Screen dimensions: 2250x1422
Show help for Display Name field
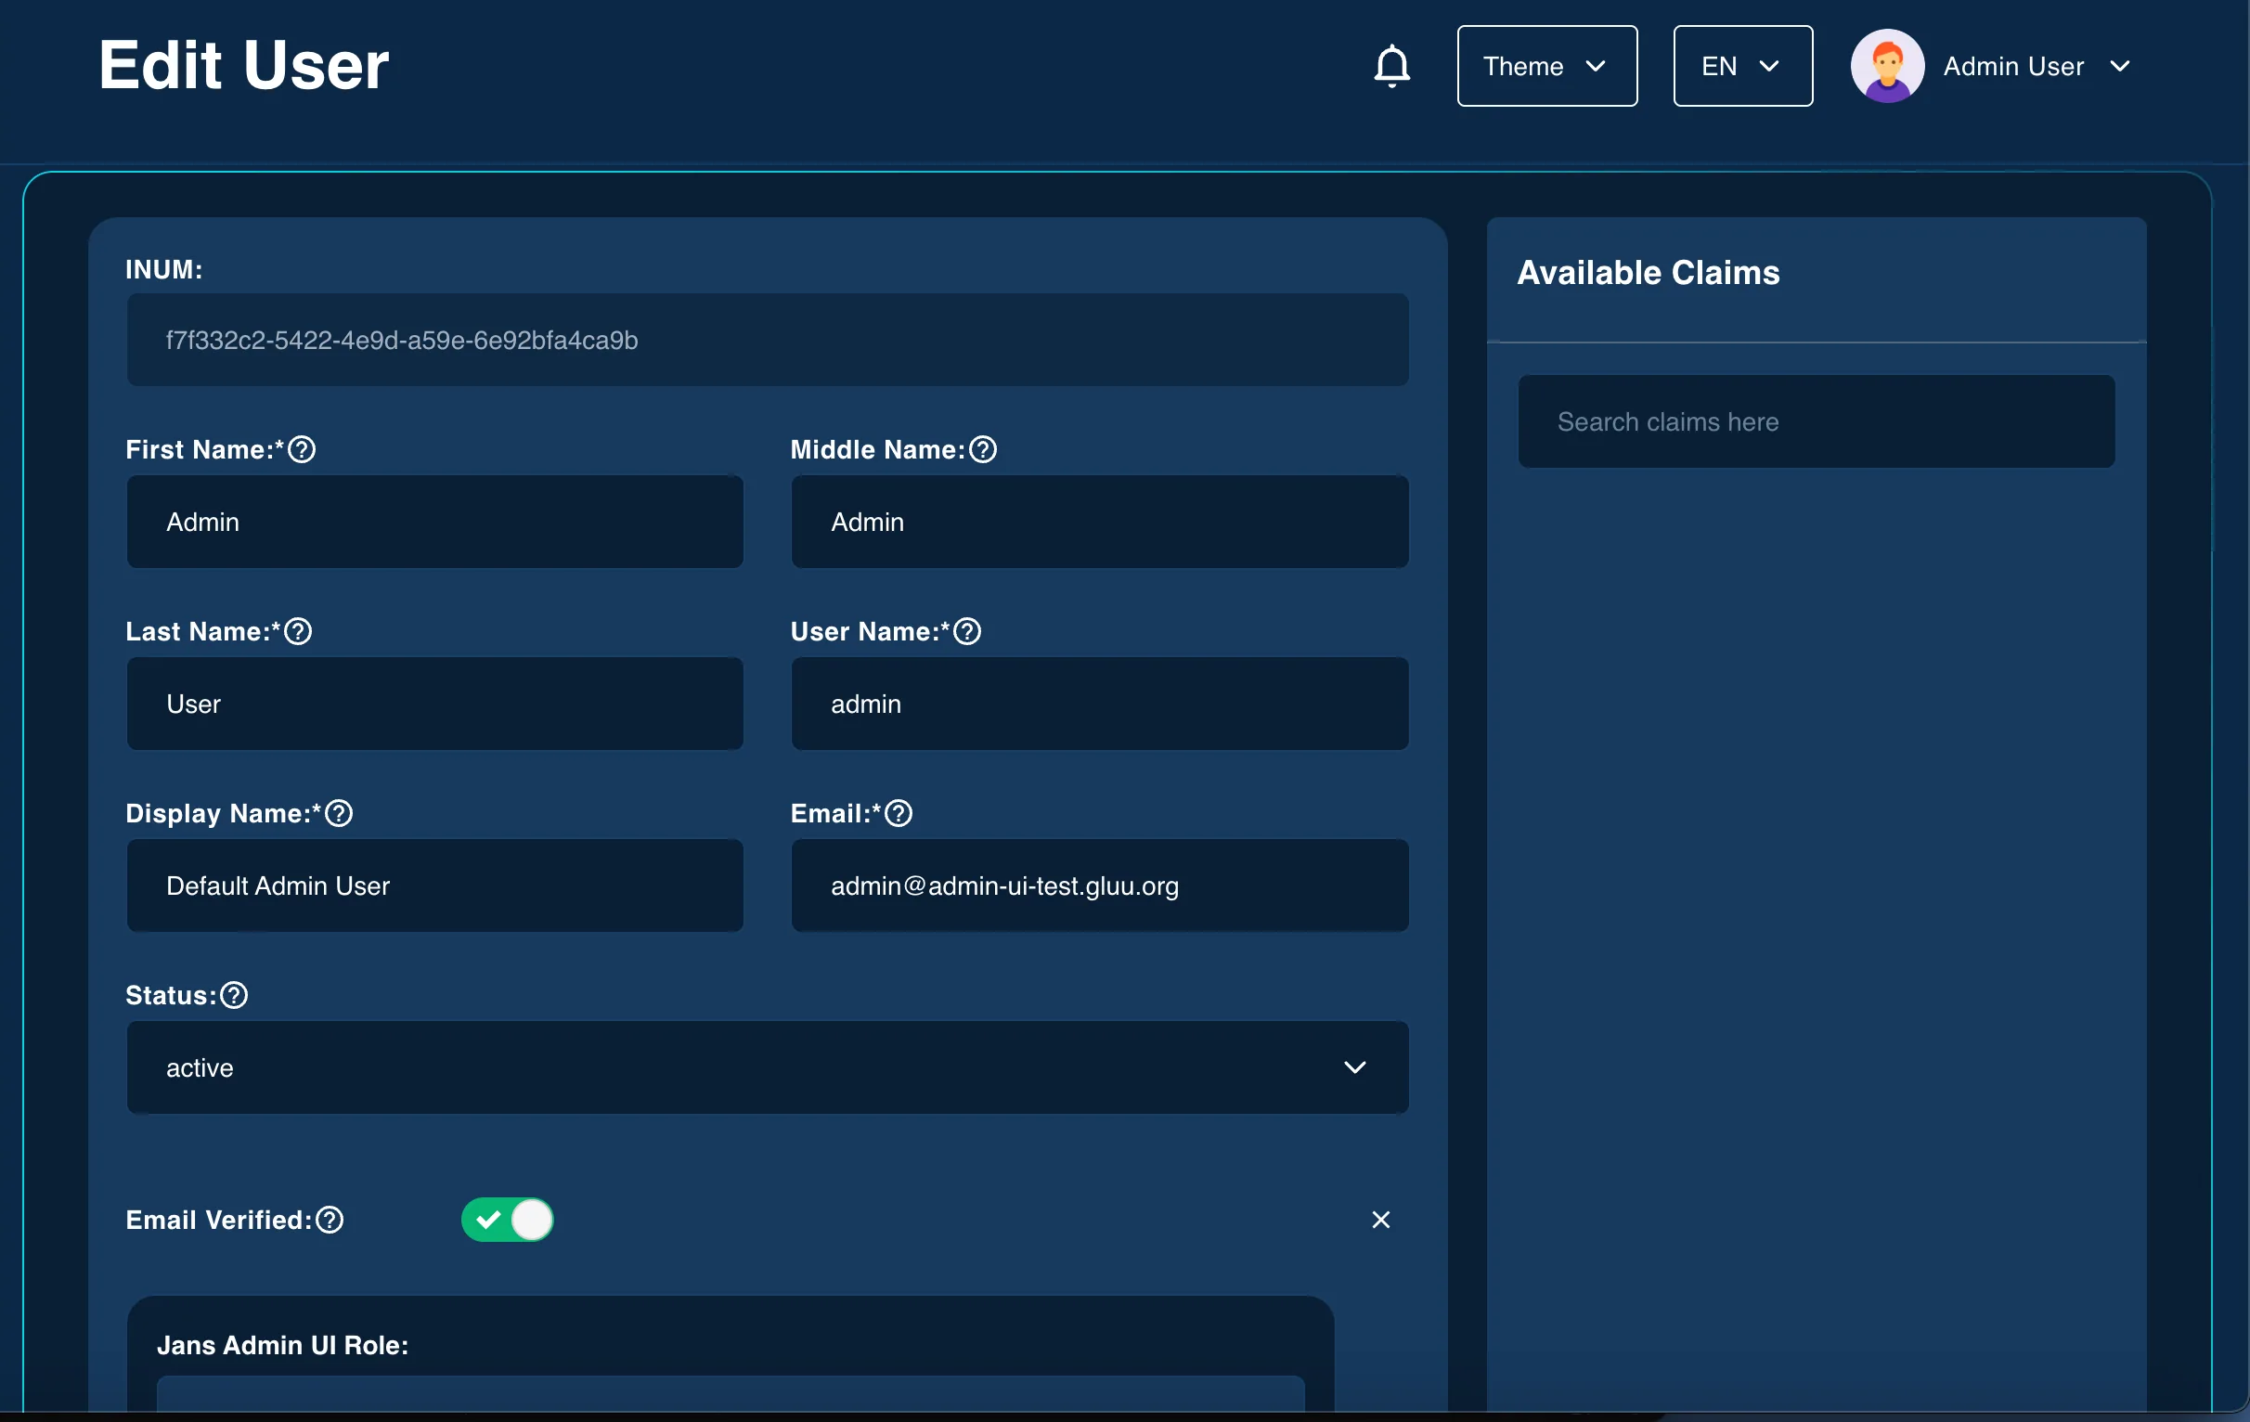point(339,814)
